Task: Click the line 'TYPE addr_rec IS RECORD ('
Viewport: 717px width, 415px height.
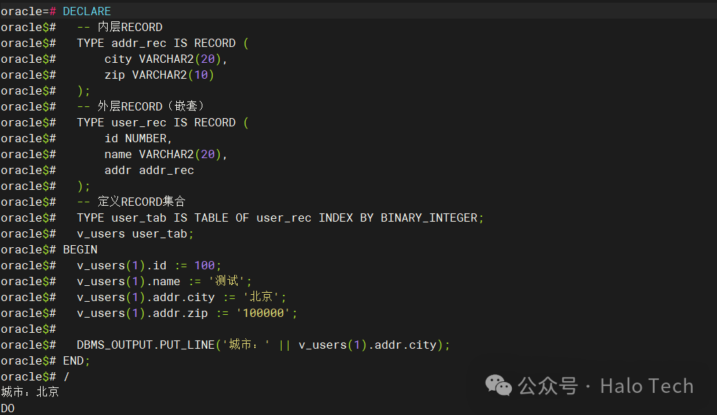Action: point(163,43)
